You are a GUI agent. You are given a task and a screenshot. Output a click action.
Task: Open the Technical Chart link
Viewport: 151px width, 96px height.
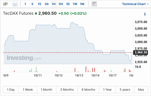[136, 4]
